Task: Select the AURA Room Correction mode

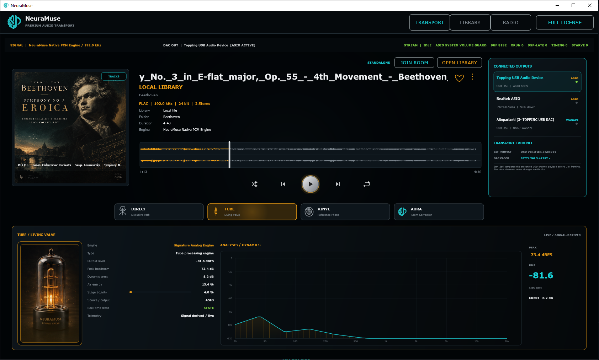Action: click(x=439, y=212)
